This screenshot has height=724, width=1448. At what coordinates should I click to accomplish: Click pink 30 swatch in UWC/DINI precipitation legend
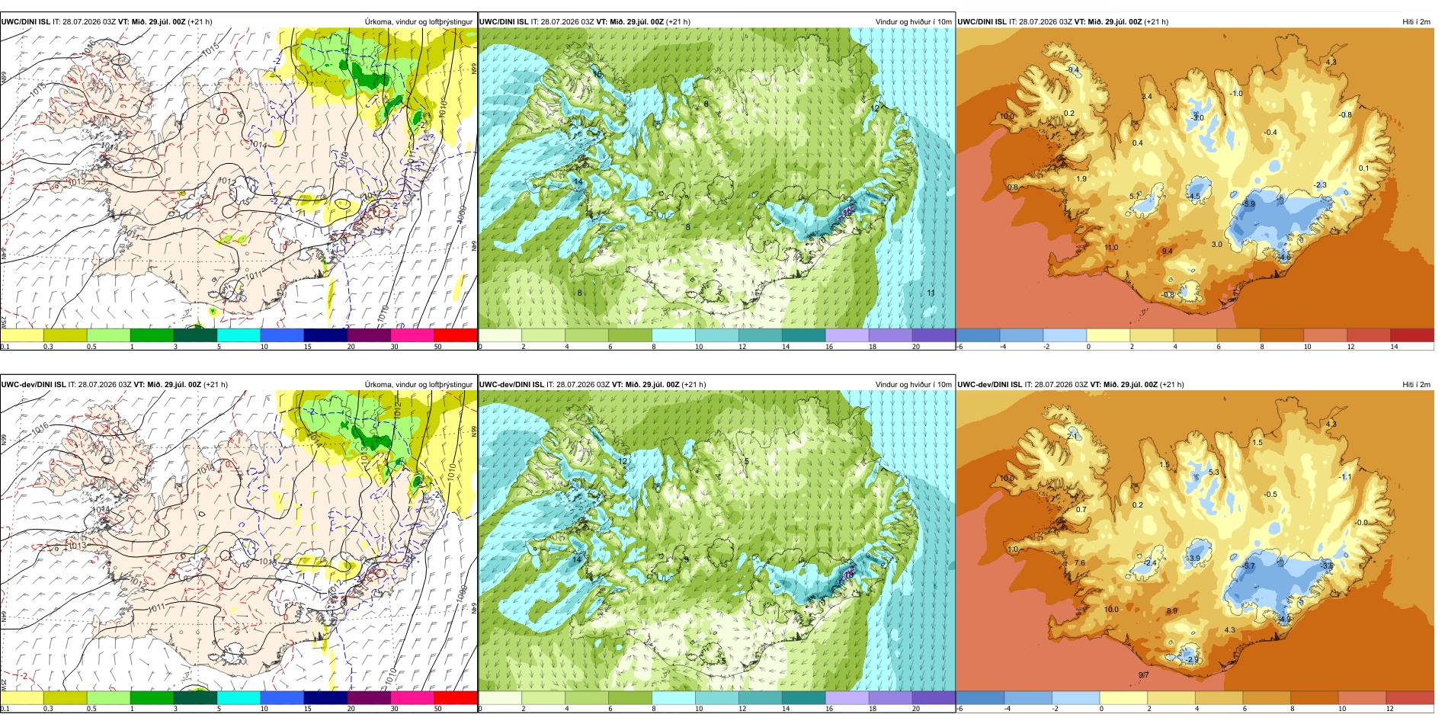pyautogui.click(x=412, y=335)
